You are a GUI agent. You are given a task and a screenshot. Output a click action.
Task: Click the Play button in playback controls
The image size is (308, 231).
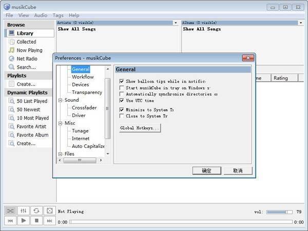tap(24, 220)
